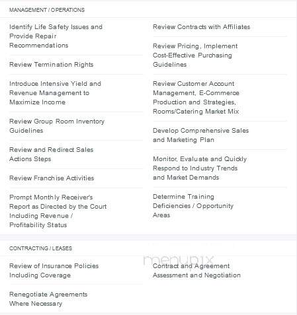Image resolution: width=297 pixels, height=315 pixels.
Task: Select Review Customer Account Management item
Action: click(x=196, y=98)
